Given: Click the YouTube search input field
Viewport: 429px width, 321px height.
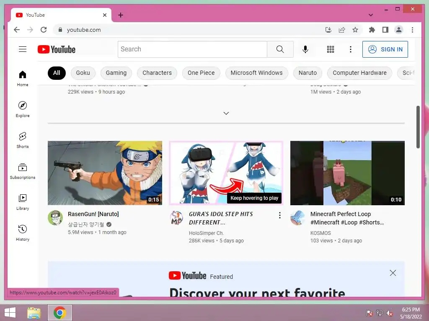Looking at the screenshot, I should [x=192, y=49].
